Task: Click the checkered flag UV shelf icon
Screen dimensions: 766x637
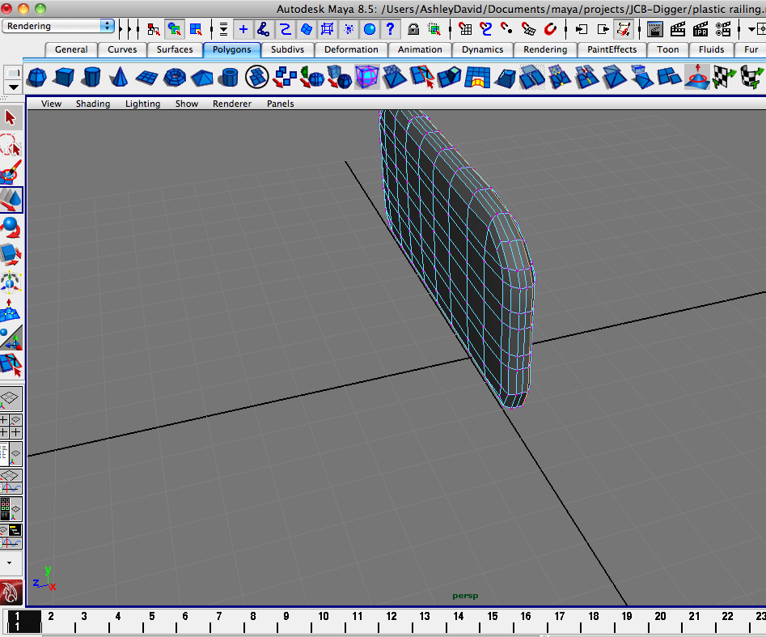Action: 724,77
